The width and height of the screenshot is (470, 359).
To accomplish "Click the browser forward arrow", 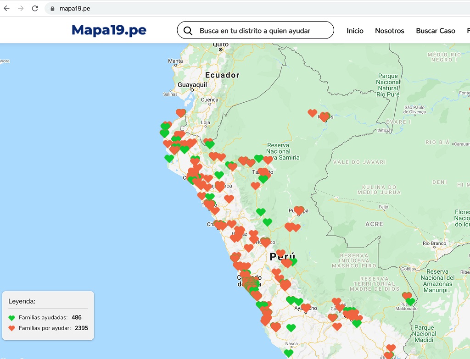I will 21,8.
